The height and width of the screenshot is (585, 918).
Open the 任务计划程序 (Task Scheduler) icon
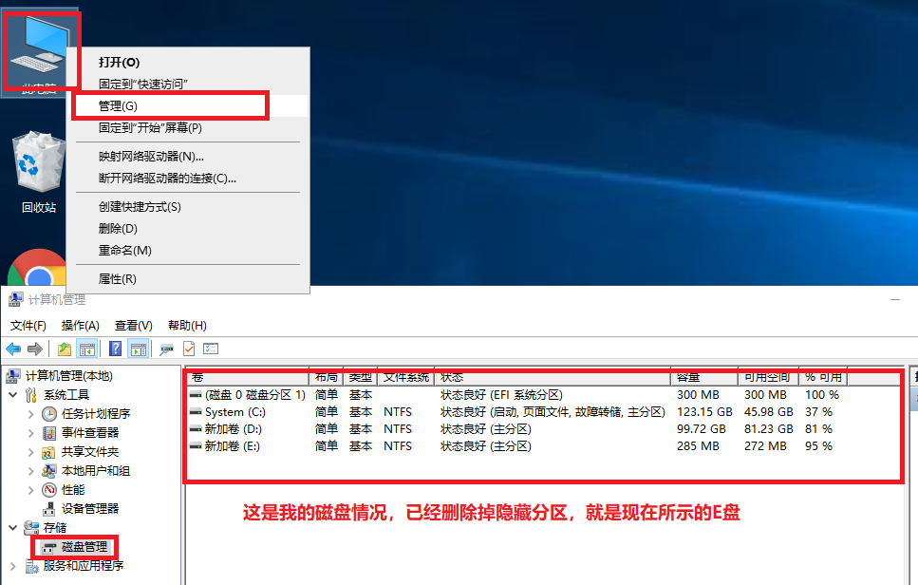(x=51, y=413)
